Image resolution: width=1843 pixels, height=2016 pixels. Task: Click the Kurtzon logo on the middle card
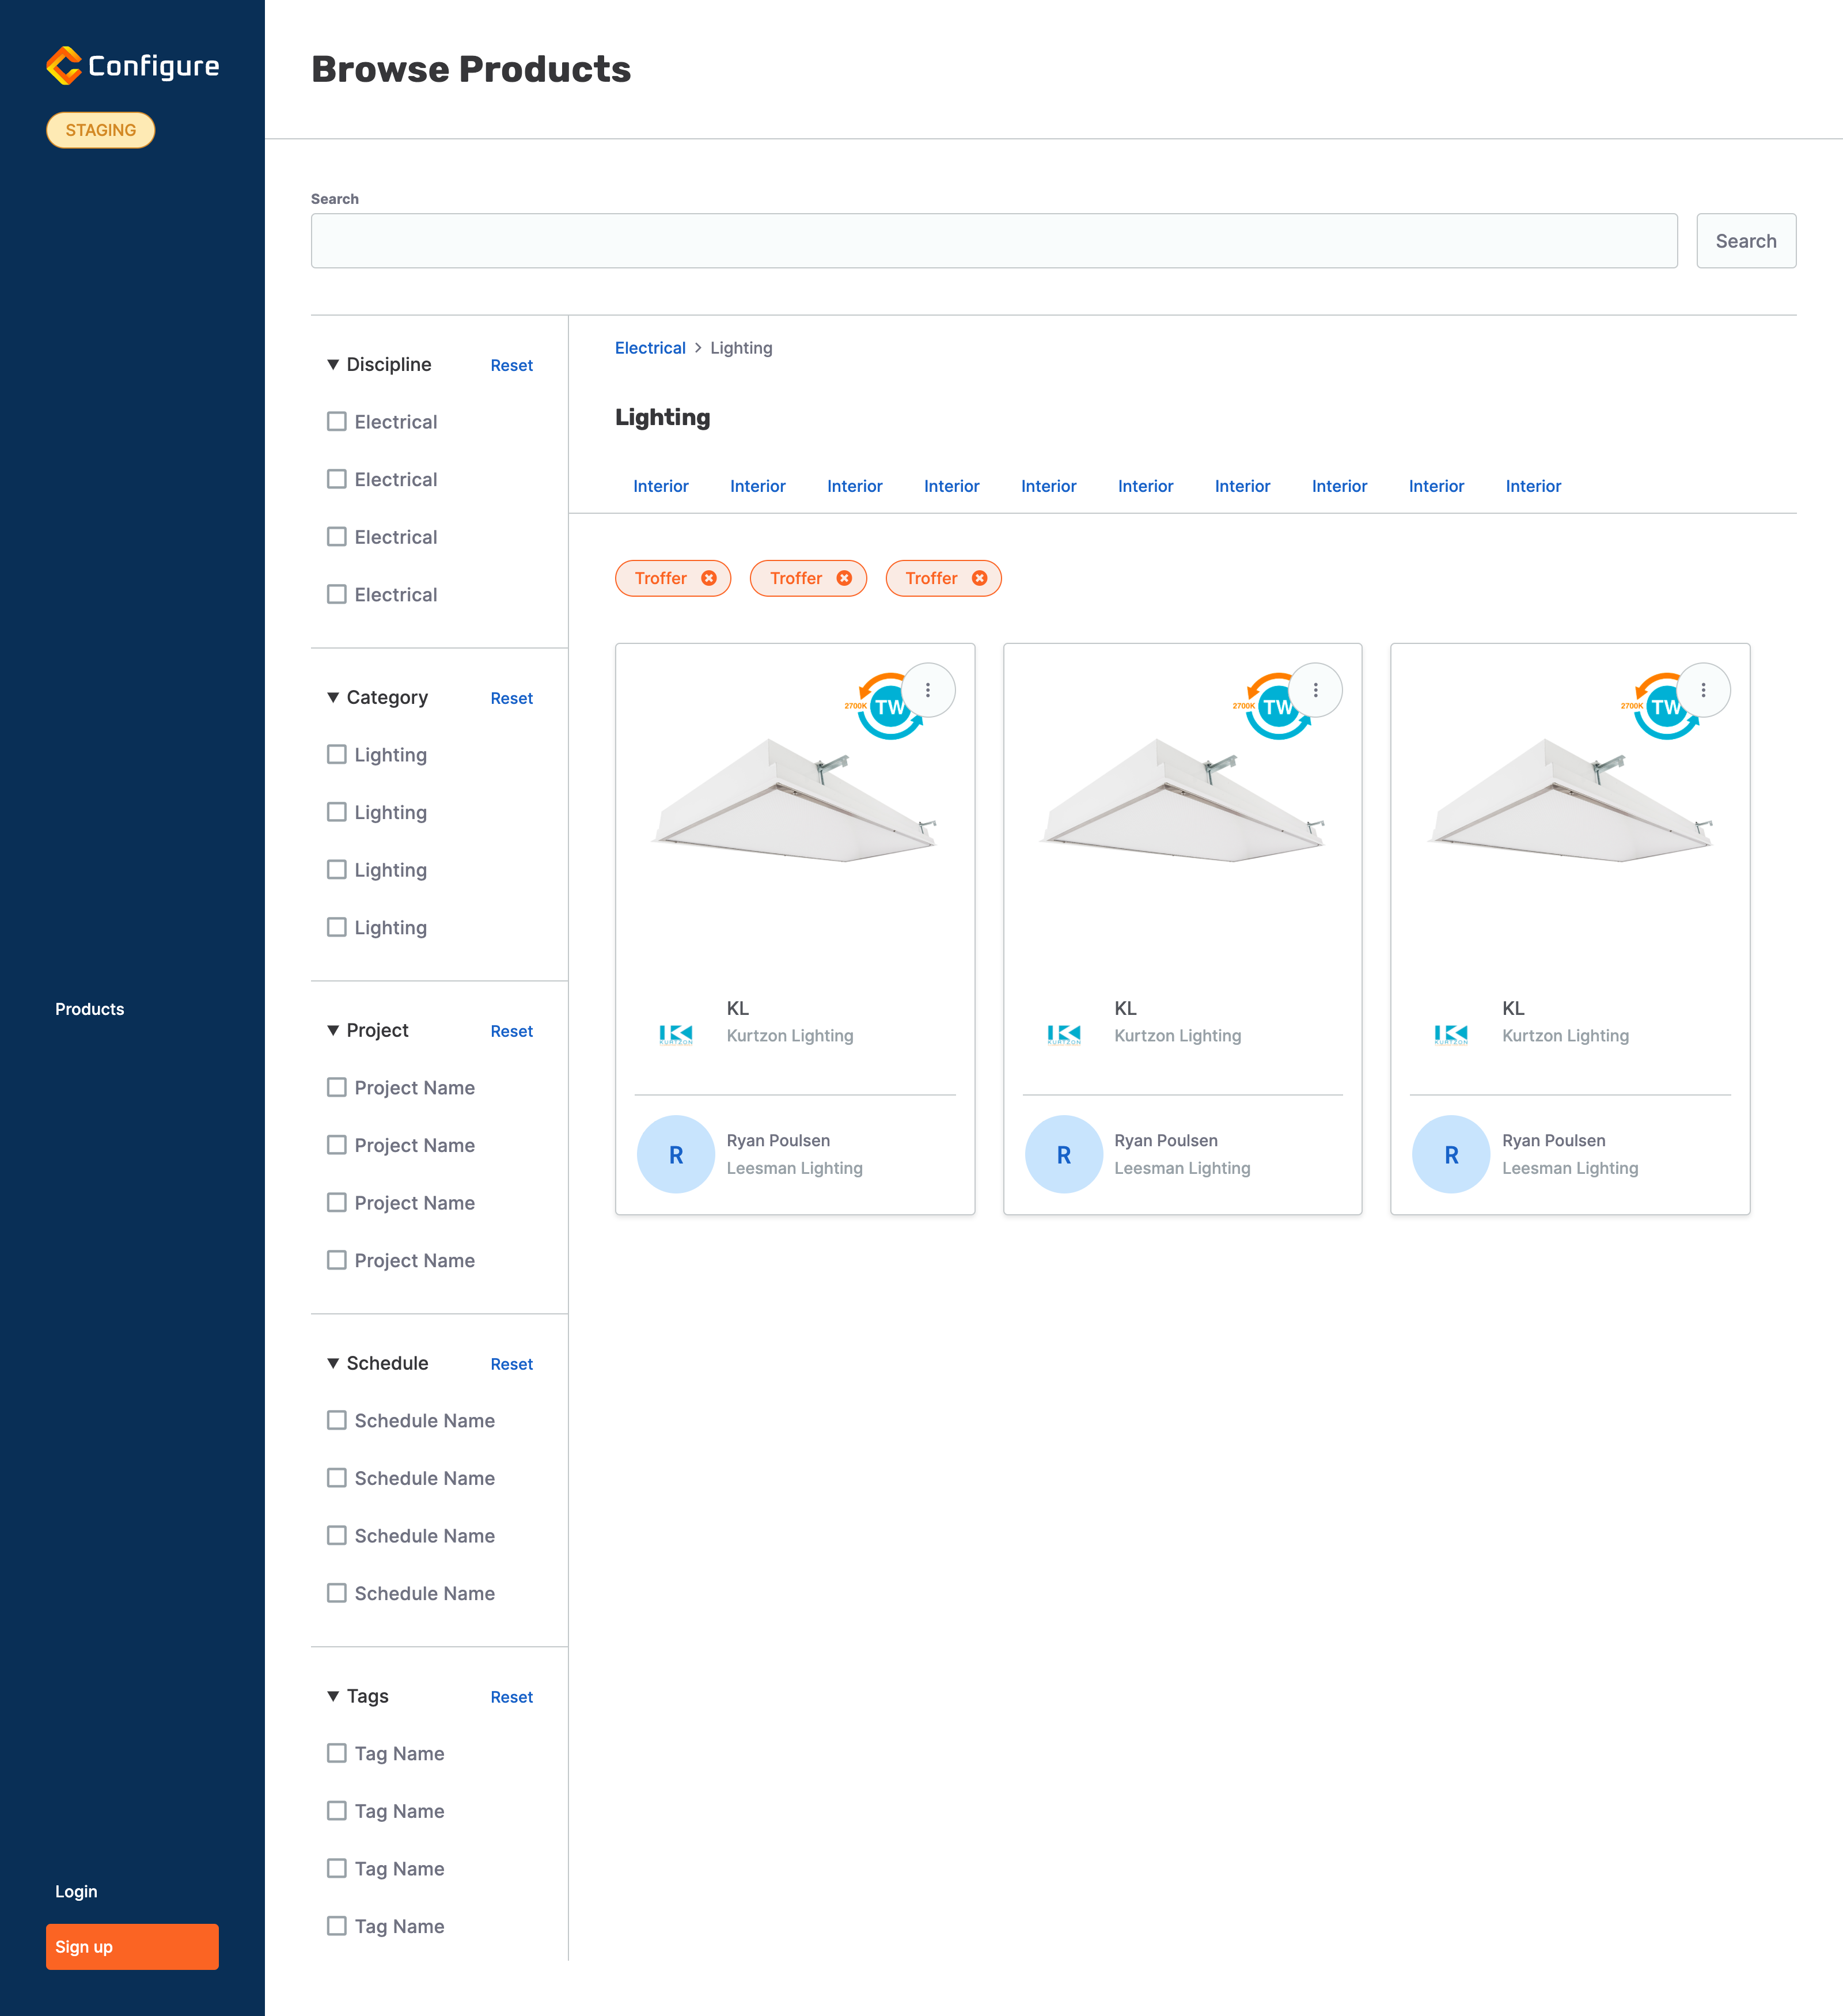1064,1035
